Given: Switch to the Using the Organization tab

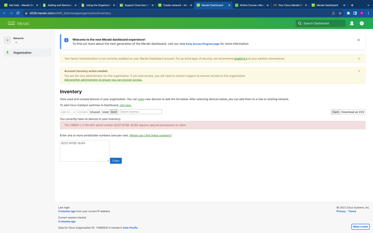Looking at the screenshot, I should [98, 5].
